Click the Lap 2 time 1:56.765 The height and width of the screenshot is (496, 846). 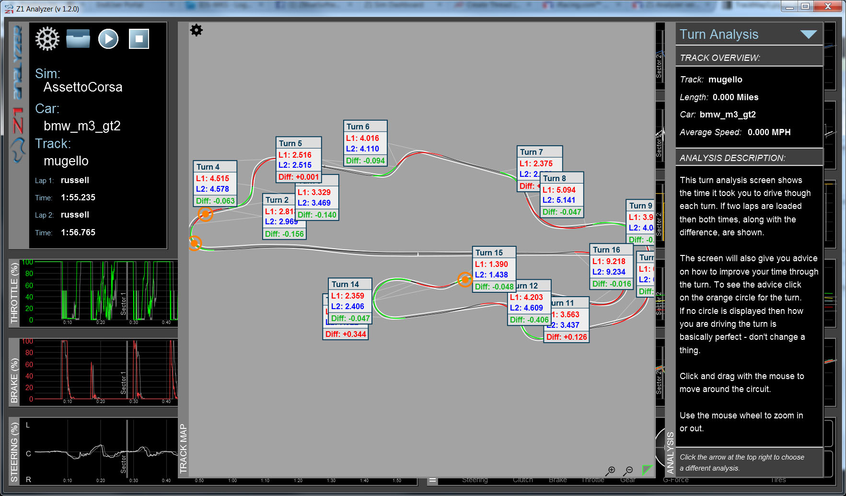78,232
